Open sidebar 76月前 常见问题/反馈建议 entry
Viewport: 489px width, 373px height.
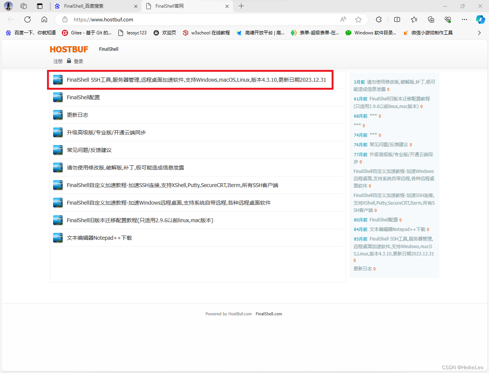(389, 145)
